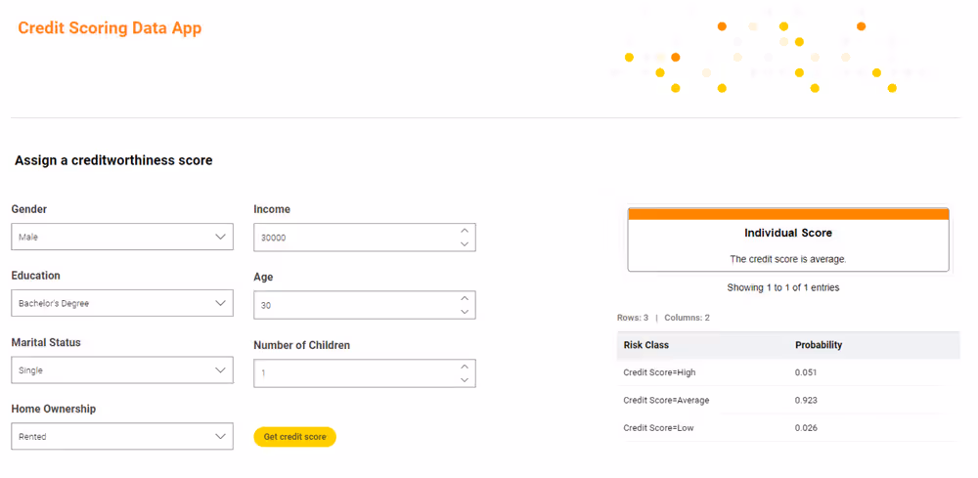
Task: Expand the Home Ownership dropdown
Action: (122, 437)
